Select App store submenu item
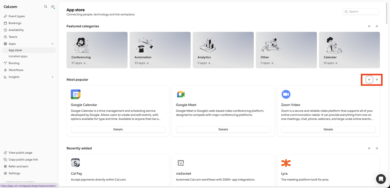Screen dimensions: 390x188 [x=29, y=50]
